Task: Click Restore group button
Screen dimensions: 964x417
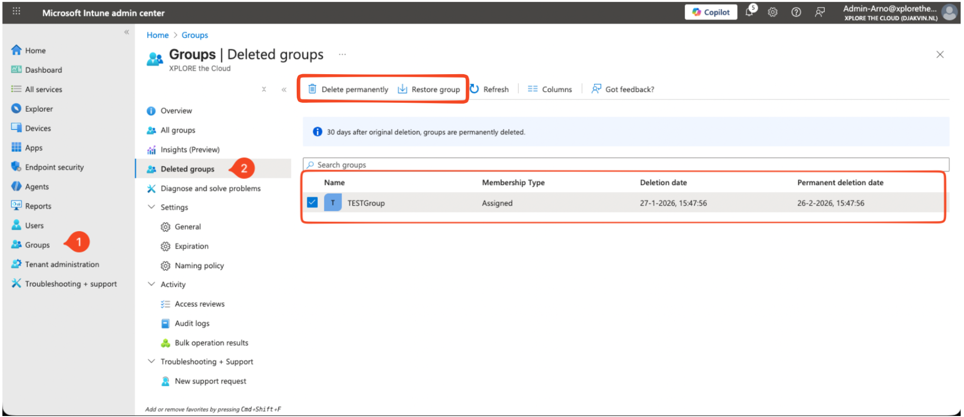Action: [429, 89]
